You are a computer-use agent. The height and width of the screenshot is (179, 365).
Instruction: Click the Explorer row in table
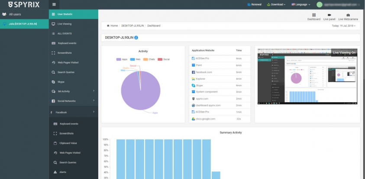click(x=220, y=79)
